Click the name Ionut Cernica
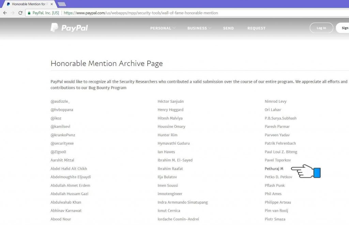The width and height of the screenshot is (349, 225). pos(169,211)
